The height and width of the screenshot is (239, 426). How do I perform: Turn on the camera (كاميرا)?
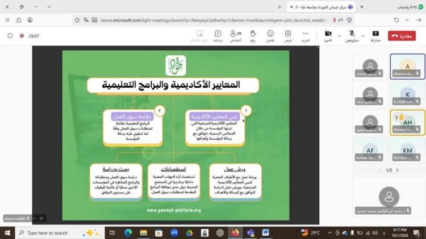click(x=328, y=36)
